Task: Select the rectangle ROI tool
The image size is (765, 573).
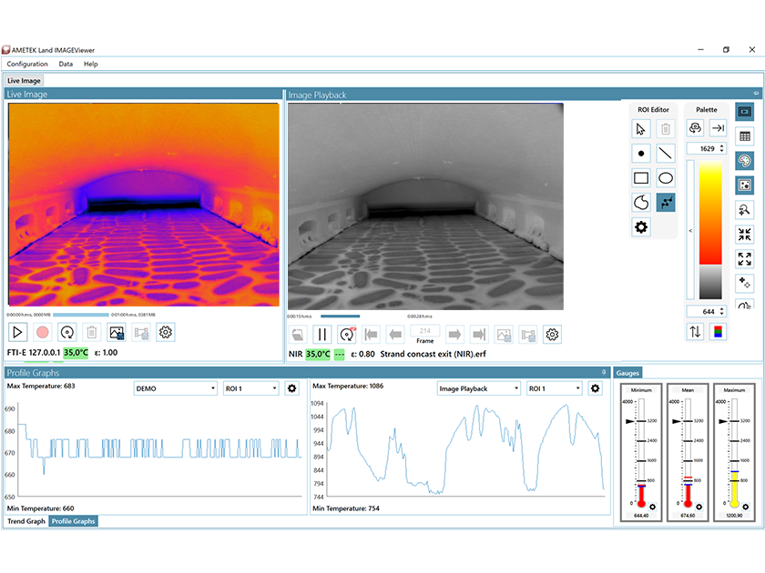Action: click(641, 176)
